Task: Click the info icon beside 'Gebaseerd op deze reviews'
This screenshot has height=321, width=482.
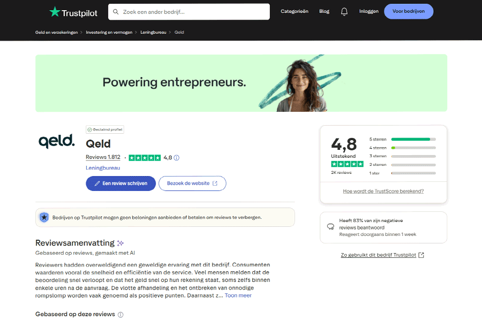Action: (x=120, y=315)
